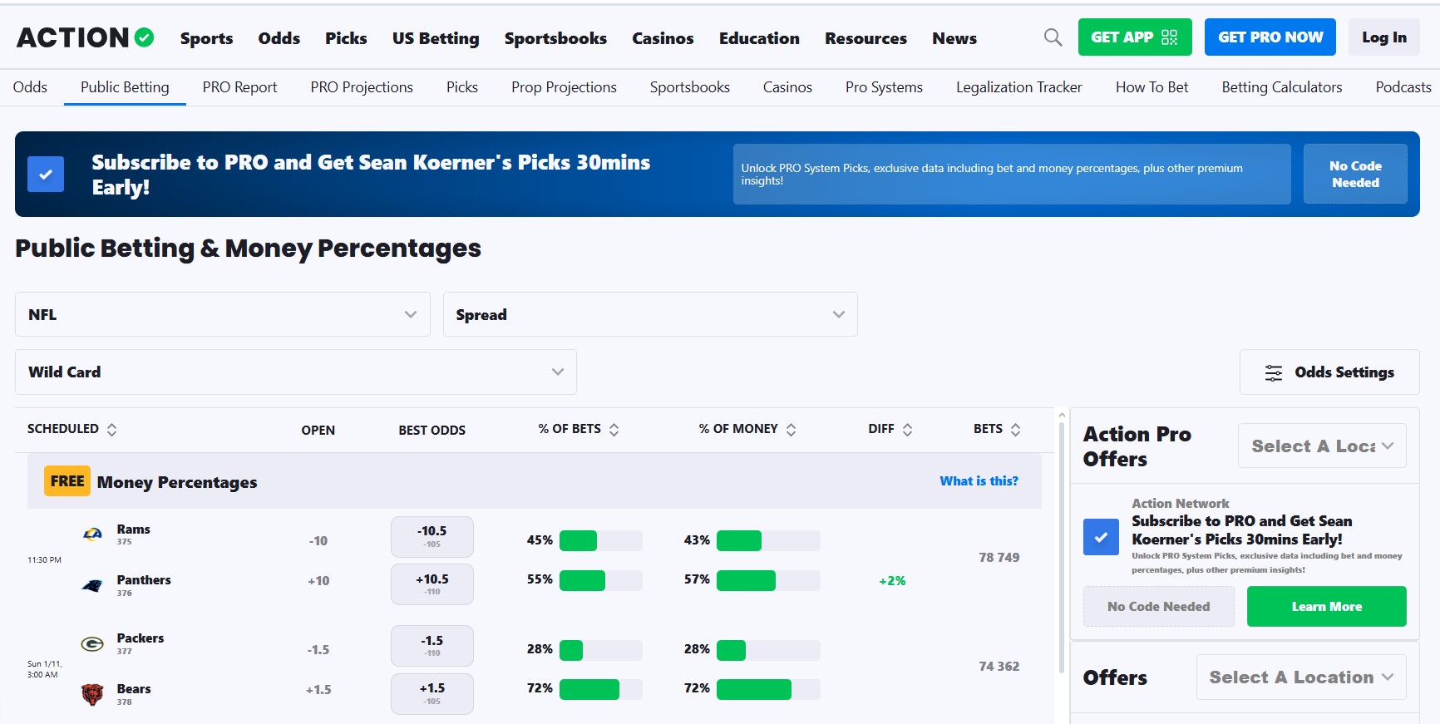Select Rams -10.5 best odds box

(x=432, y=537)
